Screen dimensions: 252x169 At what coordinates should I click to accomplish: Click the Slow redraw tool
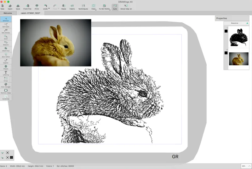[6, 55]
